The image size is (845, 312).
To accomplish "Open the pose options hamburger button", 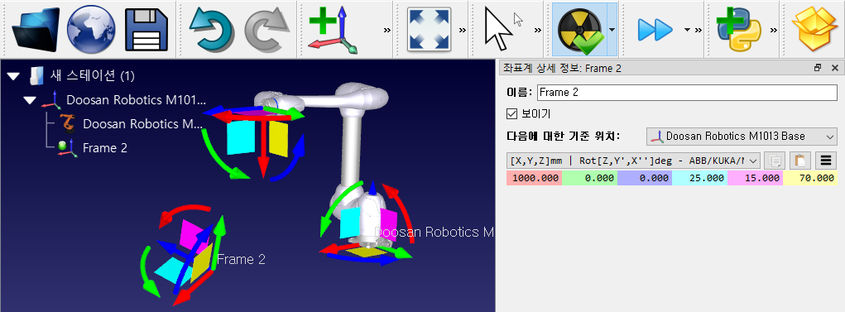I will [825, 161].
